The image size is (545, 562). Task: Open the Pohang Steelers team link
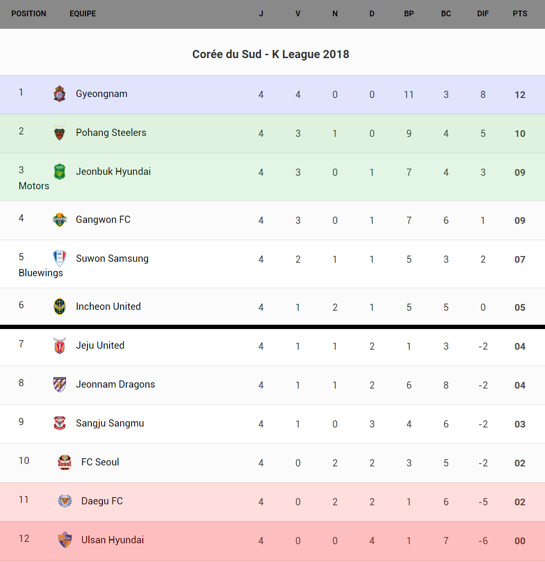coord(111,133)
